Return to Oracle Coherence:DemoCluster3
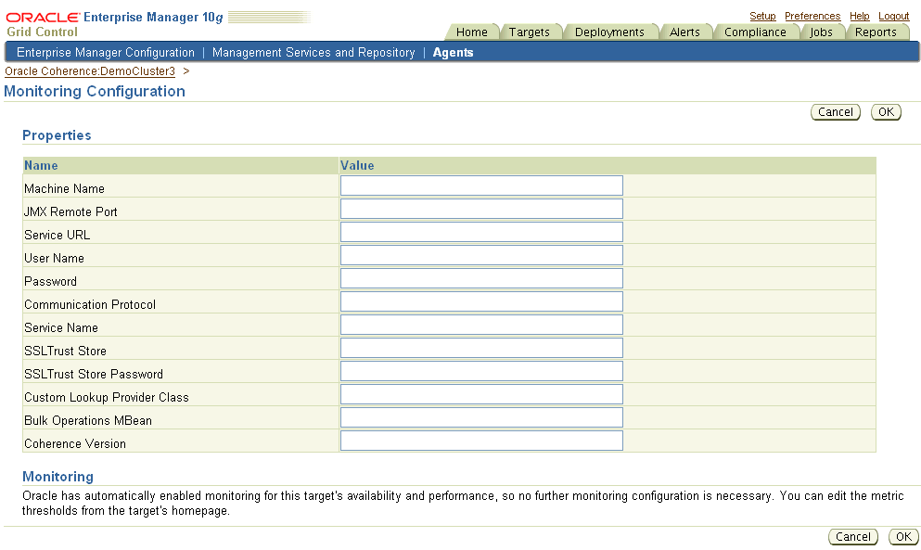Viewport: 921px width, 550px height. click(90, 70)
